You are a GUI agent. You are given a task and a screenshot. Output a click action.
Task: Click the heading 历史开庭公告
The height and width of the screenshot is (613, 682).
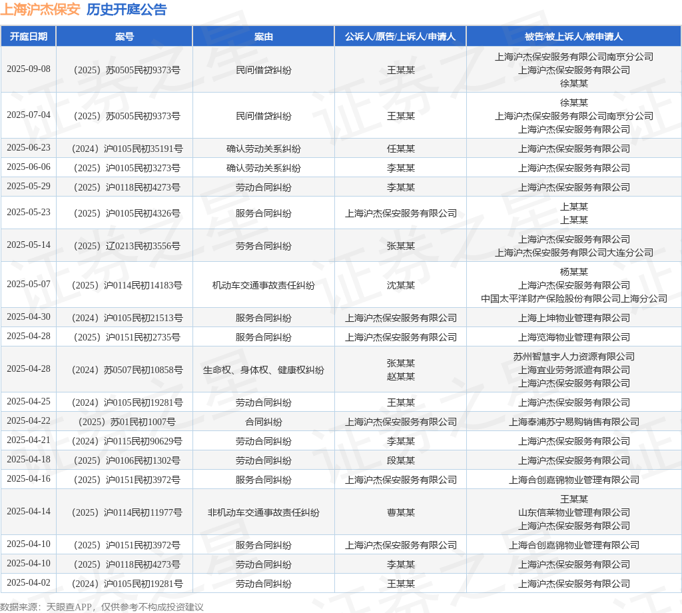pos(127,9)
